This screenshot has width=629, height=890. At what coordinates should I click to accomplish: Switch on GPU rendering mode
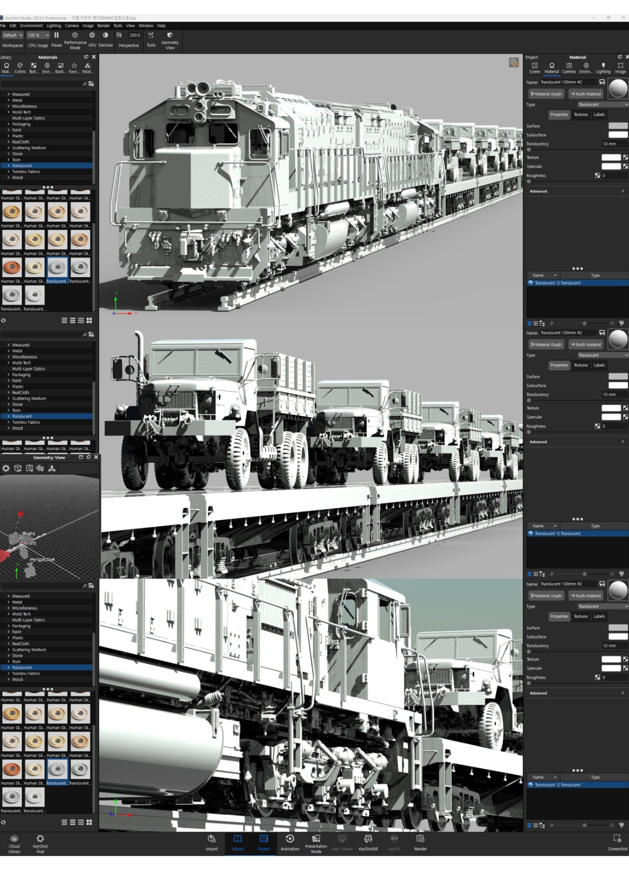tap(92, 36)
